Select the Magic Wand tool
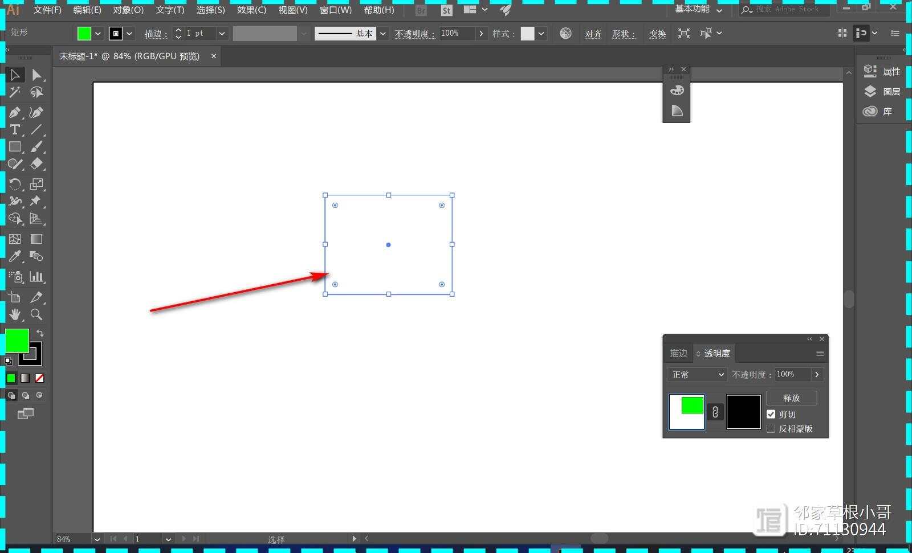The height and width of the screenshot is (553, 912). (15, 92)
